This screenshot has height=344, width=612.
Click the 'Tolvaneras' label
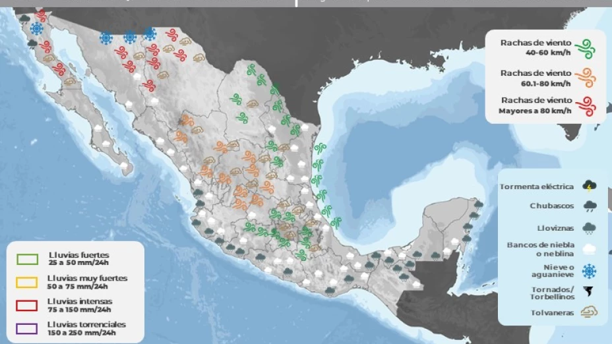552,313
